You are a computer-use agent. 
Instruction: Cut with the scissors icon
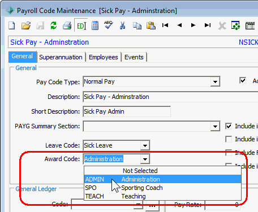coord(122,25)
